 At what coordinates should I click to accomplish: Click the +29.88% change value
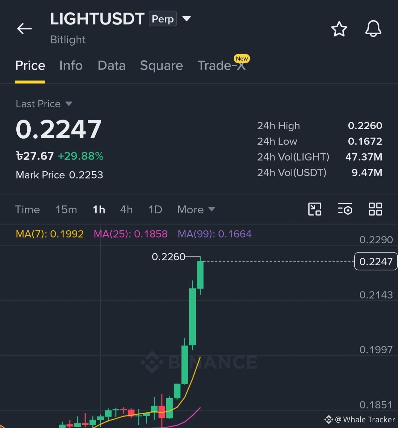click(81, 156)
